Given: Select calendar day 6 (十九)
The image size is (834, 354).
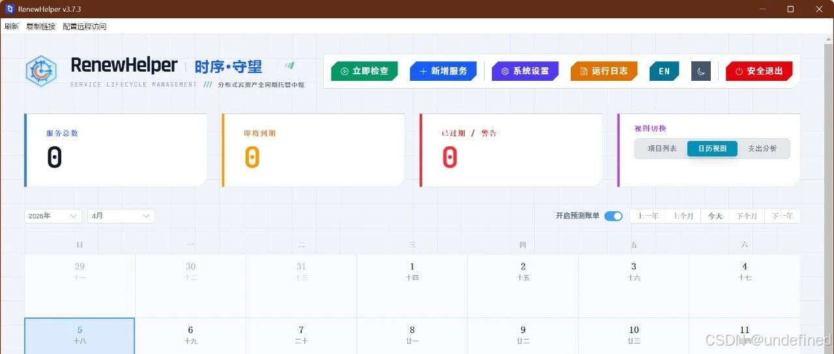Looking at the screenshot, I should coord(190,336).
